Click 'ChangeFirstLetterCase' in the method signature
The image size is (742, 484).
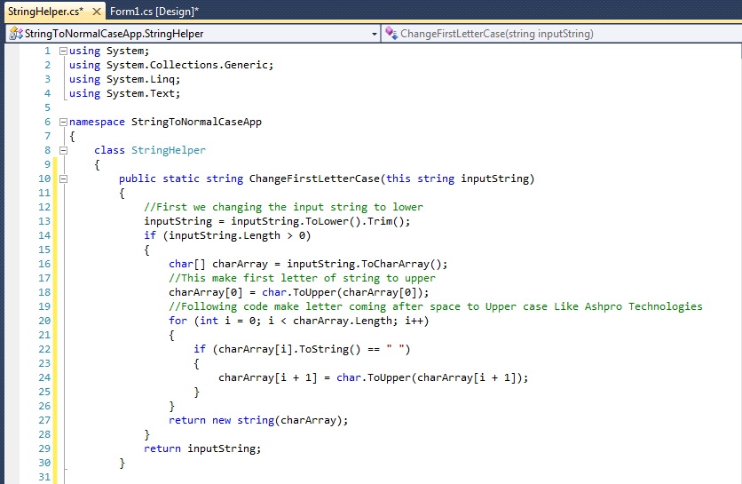click(x=314, y=179)
